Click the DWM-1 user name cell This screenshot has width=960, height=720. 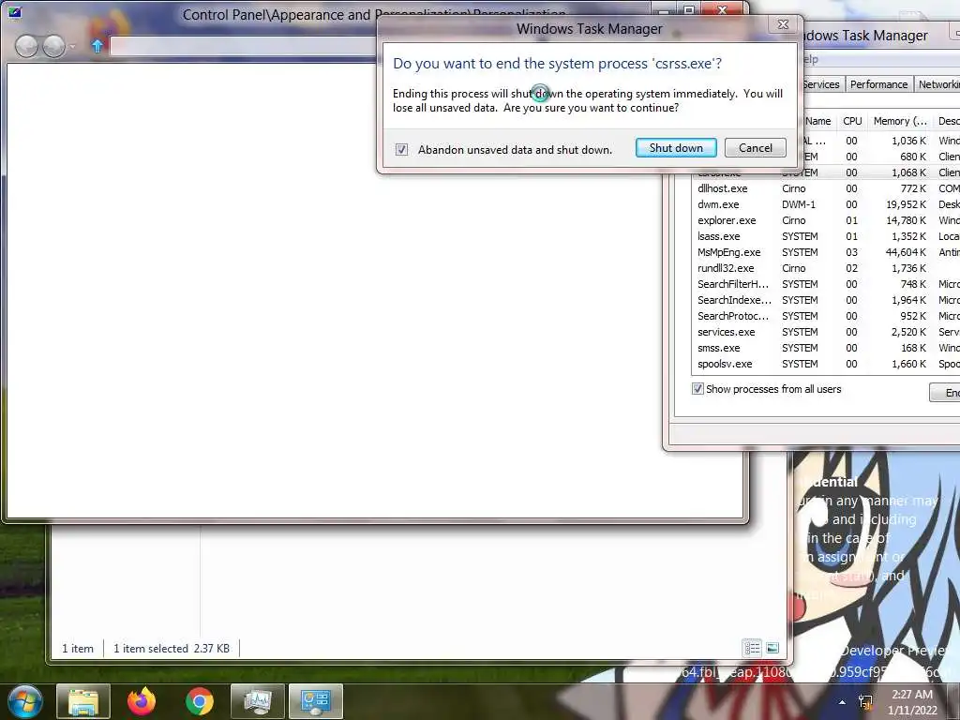(x=799, y=204)
